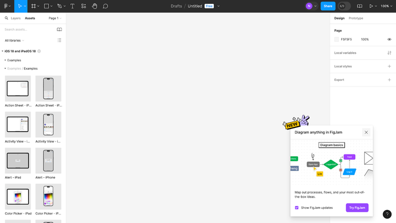Open file name options chevron
Viewport: 396px width, 223px height.
point(218,6)
